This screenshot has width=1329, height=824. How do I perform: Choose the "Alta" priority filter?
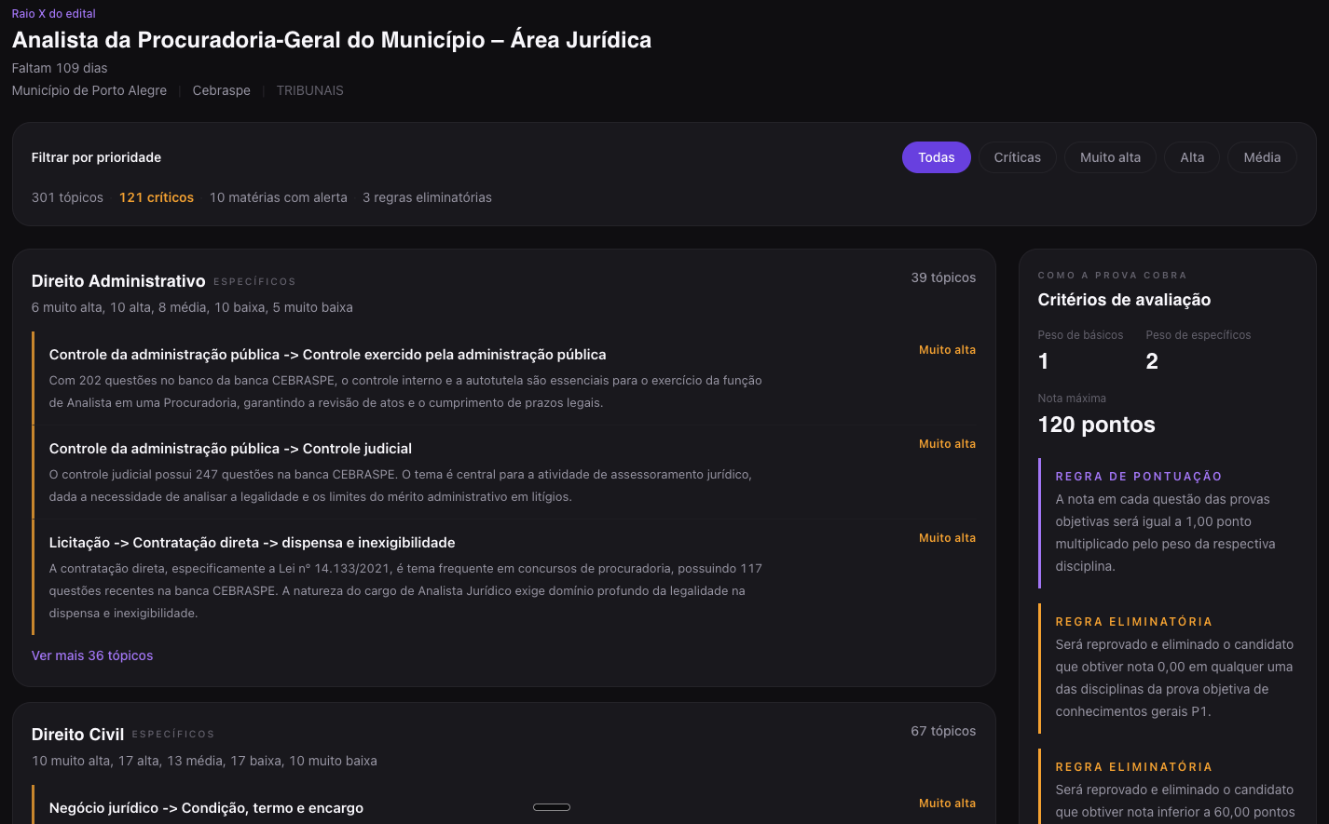coord(1192,157)
